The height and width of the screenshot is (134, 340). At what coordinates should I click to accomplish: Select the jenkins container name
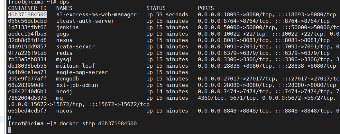pos(68,28)
